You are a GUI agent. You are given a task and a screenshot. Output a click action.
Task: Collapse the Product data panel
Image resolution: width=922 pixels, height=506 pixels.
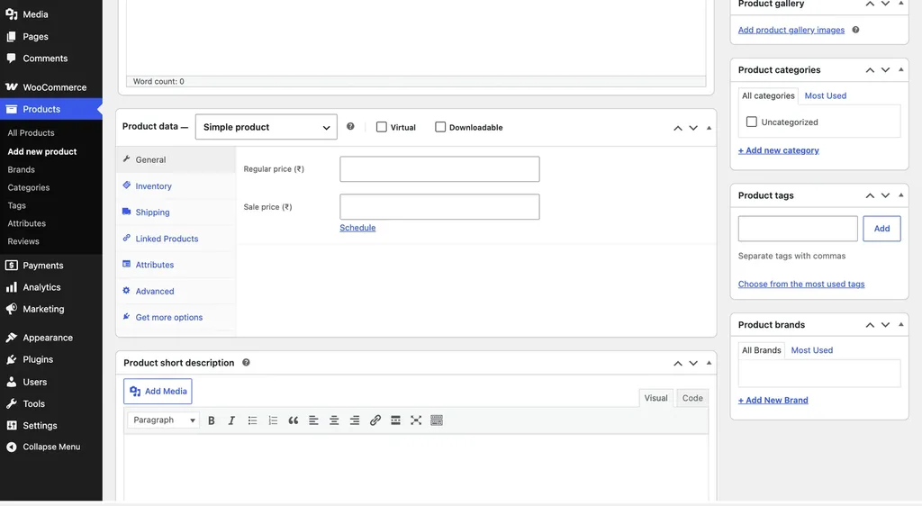[709, 128]
